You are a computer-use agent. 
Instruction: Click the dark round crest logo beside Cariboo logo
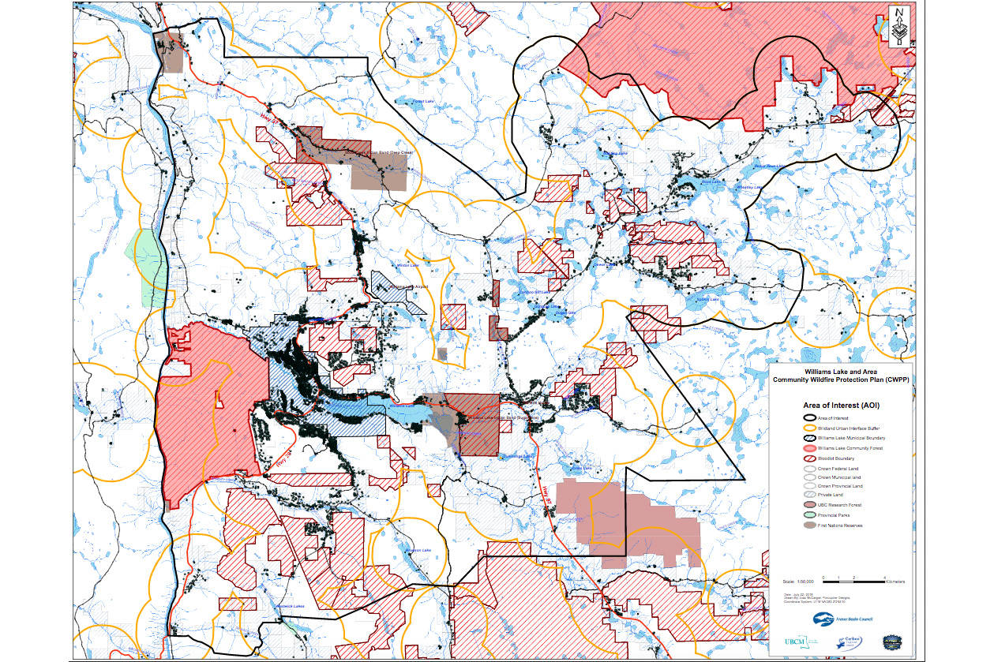click(x=893, y=642)
